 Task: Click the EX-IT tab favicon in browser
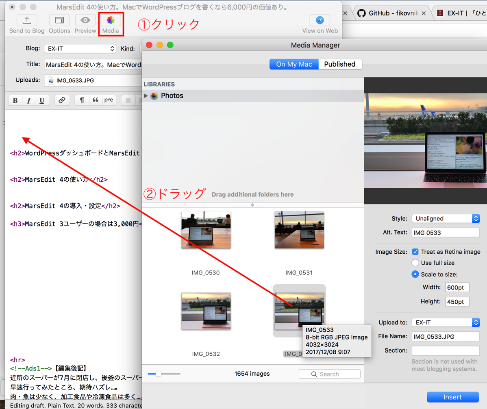tap(440, 13)
